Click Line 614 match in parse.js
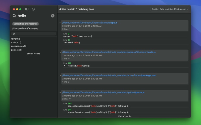 pos(98,112)
